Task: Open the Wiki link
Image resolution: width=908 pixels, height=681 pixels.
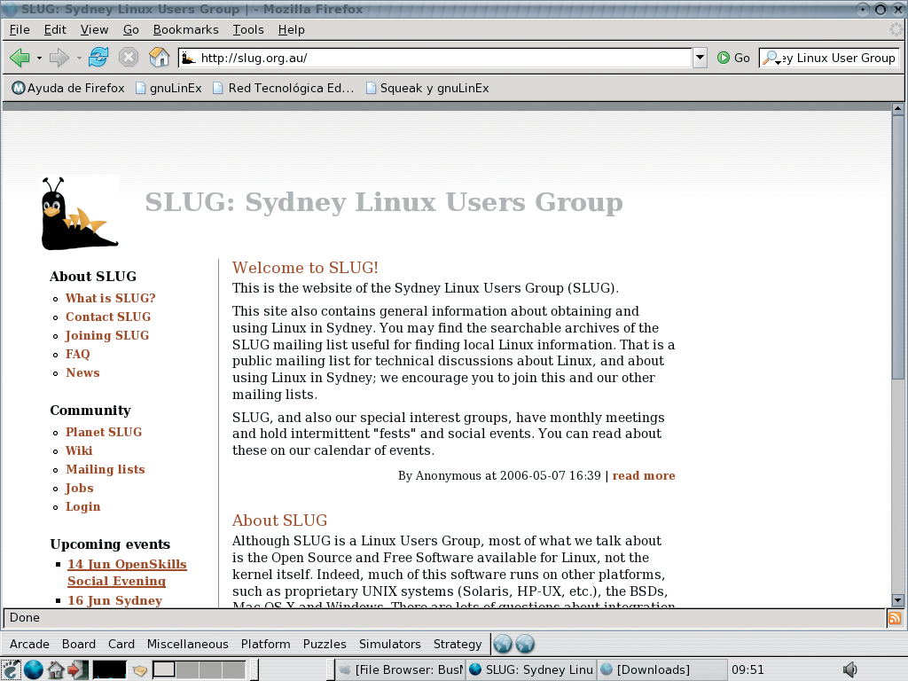Action: click(79, 450)
